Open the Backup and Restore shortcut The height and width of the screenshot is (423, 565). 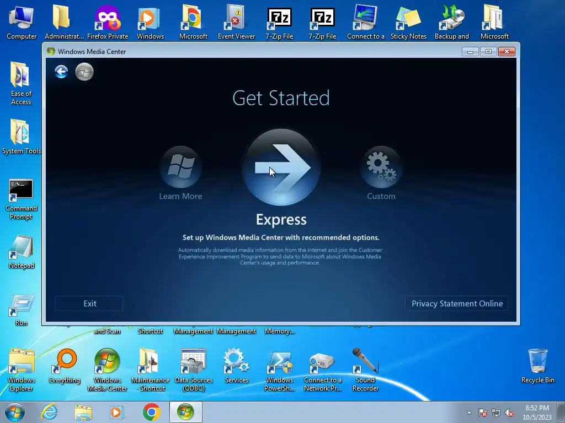[x=451, y=22]
